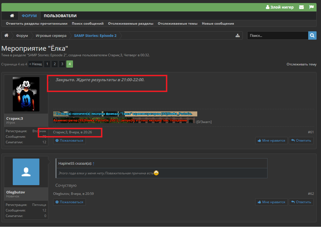Click the home icon in navigation bar
The image size is (321, 227).
[x=12, y=16]
